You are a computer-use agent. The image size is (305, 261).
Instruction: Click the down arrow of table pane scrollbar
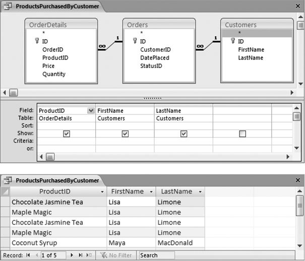pyautogui.click(x=300, y=84)
